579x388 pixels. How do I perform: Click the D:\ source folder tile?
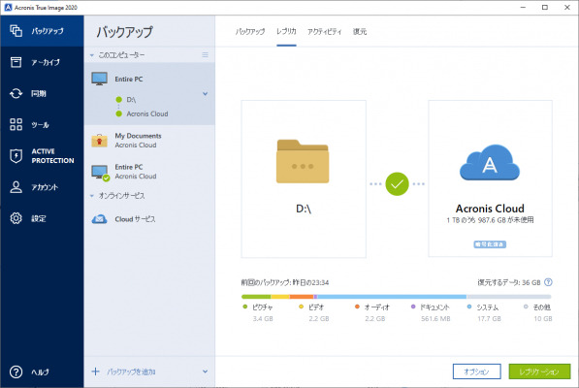click(x=304, y=178)
